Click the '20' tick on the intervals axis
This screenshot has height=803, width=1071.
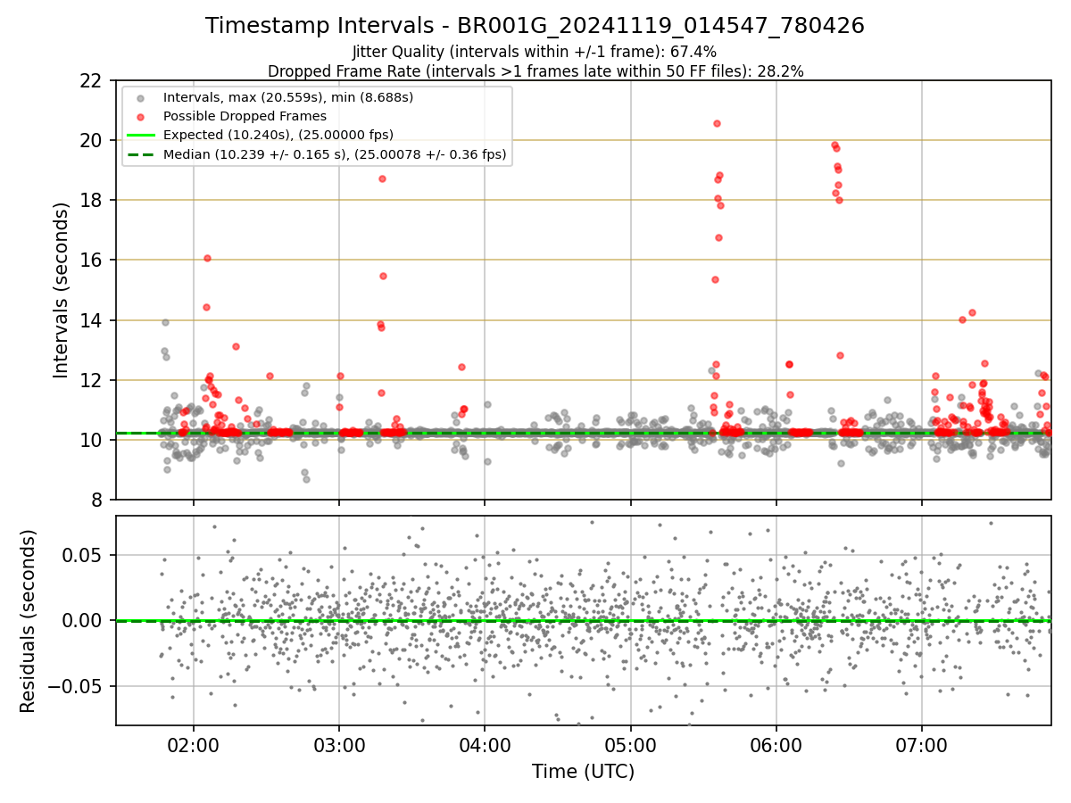tap(91, 140)
